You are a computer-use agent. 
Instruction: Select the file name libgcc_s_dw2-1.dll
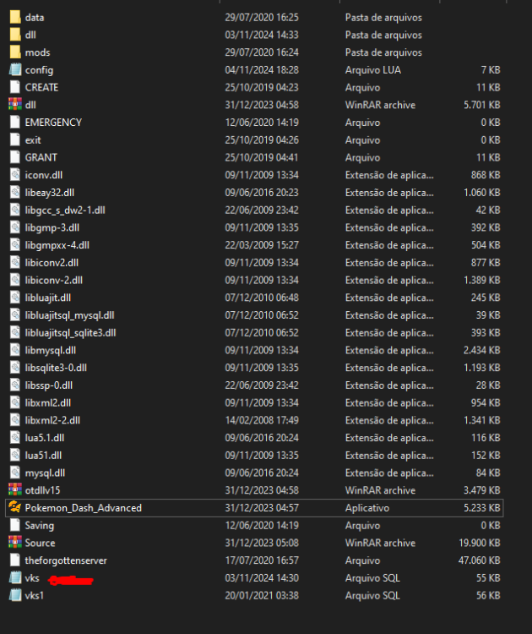65,210
